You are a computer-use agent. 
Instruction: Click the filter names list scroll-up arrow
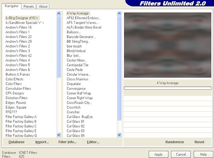pyautogui.click(x=119, y=13)
